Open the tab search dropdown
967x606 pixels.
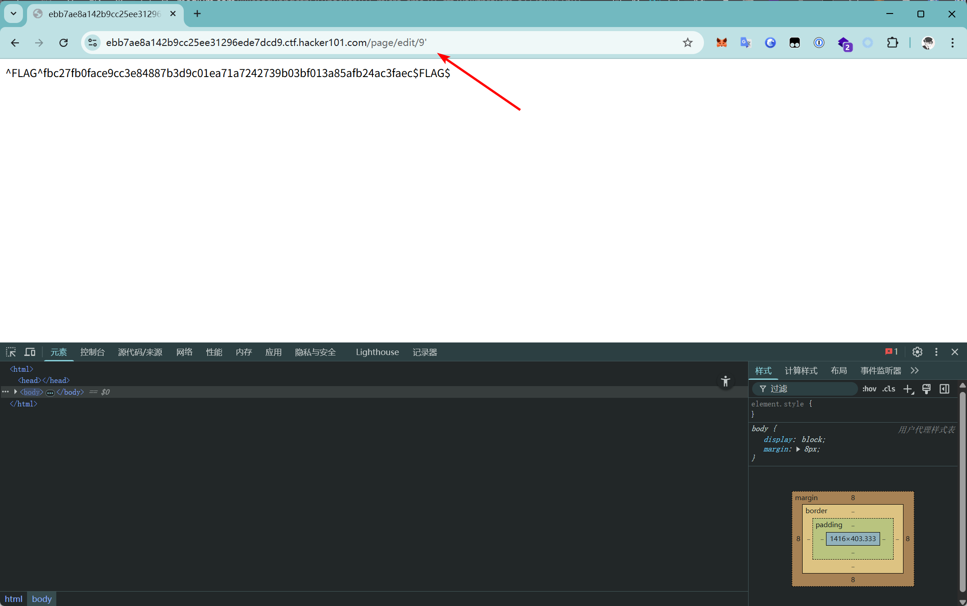(x=14, y=14)
